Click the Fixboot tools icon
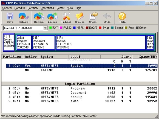 tap(66, 16)
